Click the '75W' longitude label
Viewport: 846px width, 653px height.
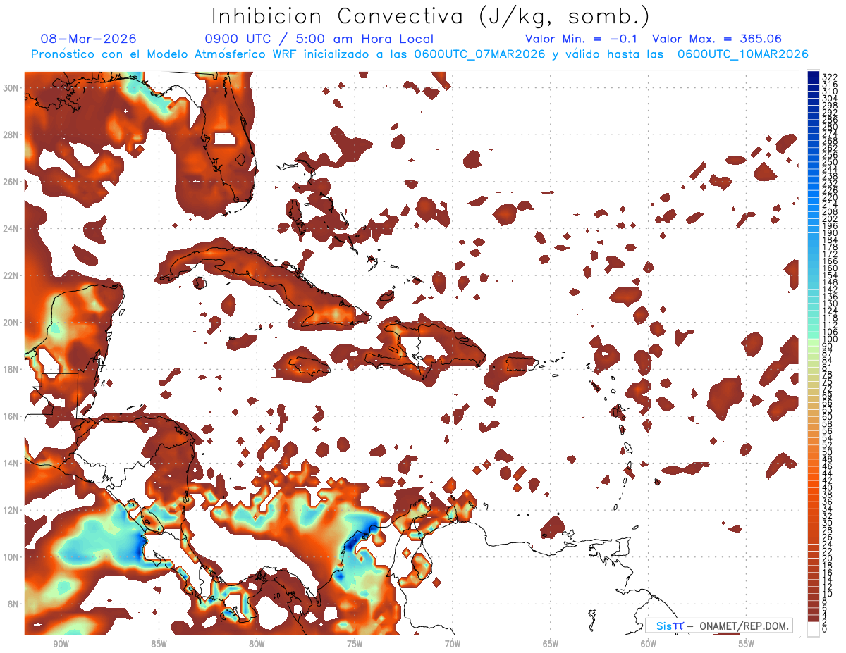[x=355, y=644]
